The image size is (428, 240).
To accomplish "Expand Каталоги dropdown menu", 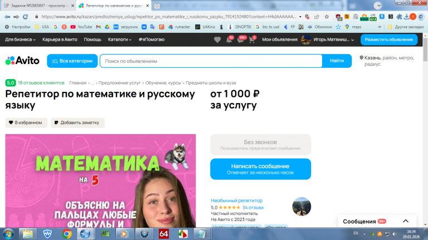I will (x=120, y=40).
